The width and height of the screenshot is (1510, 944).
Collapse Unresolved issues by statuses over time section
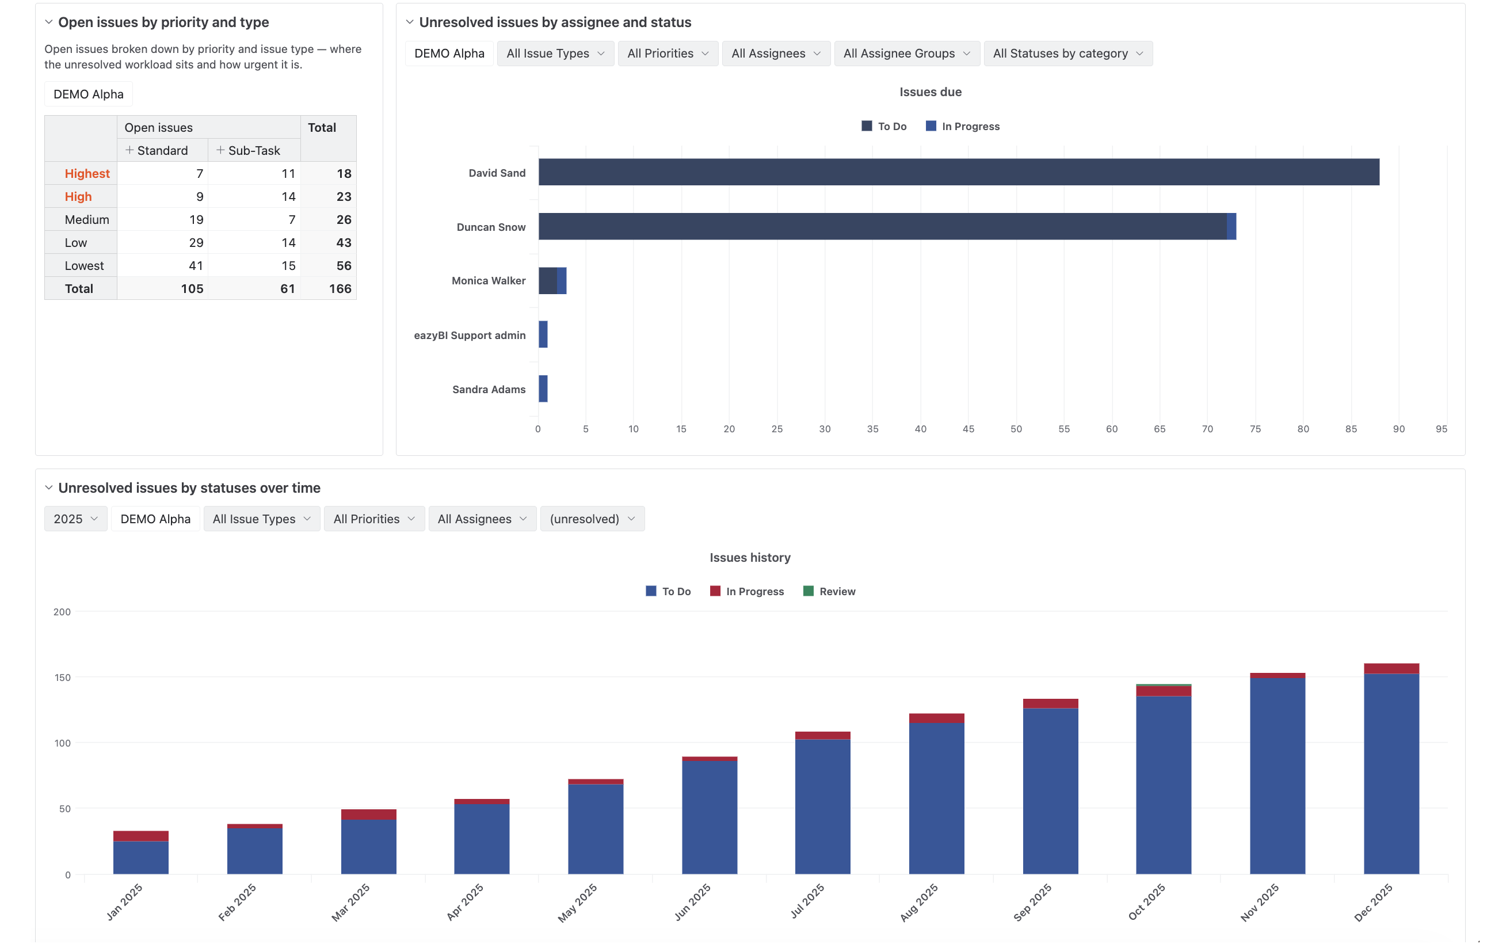(49, 488)
